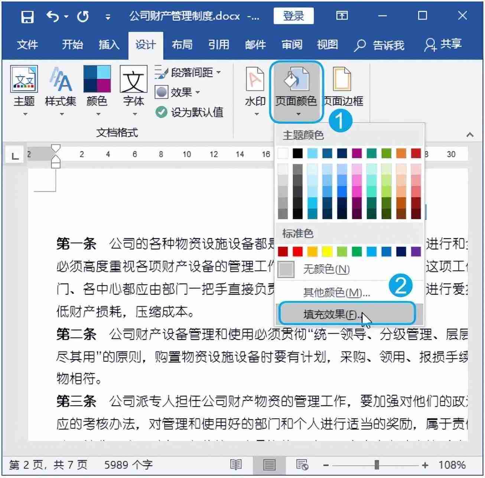Open the 审阅 ribbon tab
The image size is (485, 478).
click(x=292, y=45)
